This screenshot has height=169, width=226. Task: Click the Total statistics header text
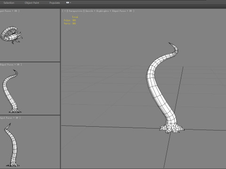pos(75,17)
